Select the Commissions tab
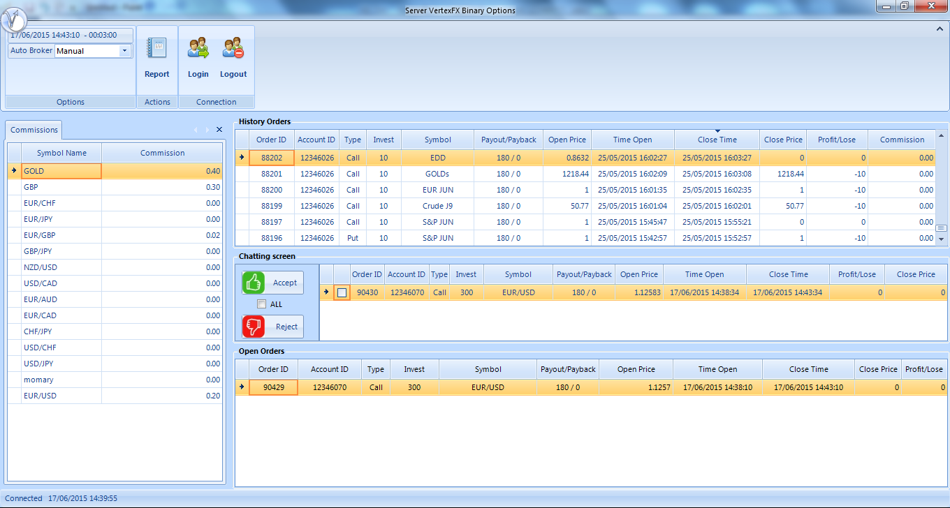This screenshot has width=950, height=508. point(34,130)
